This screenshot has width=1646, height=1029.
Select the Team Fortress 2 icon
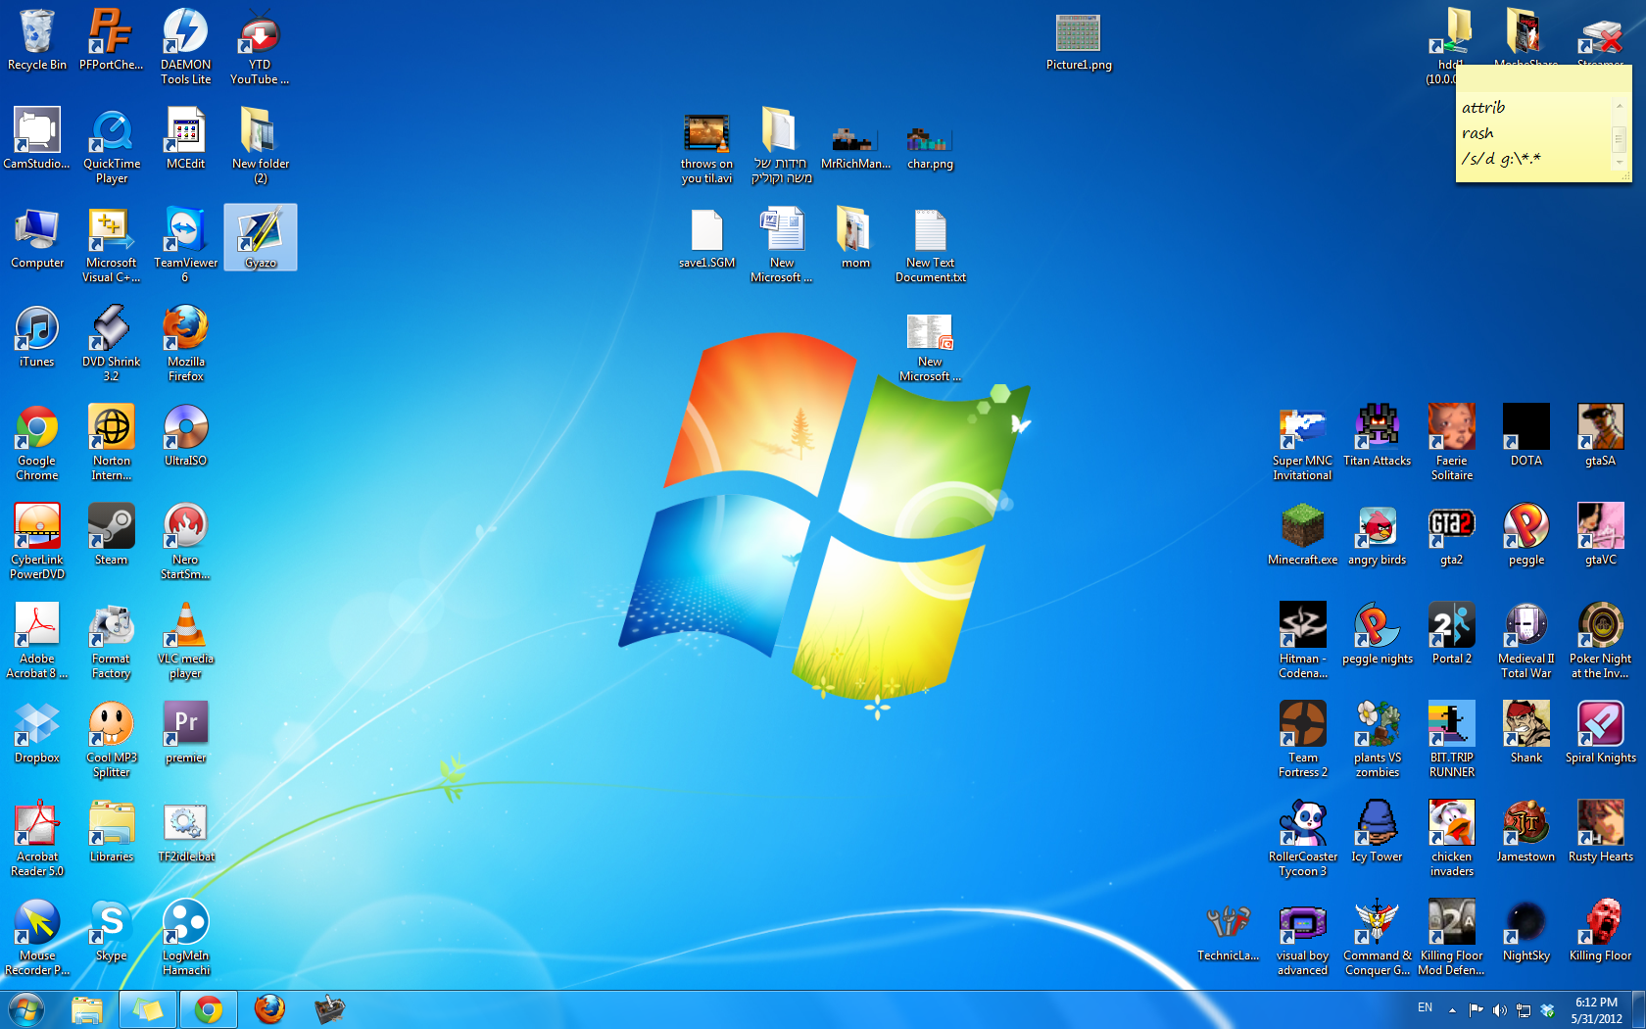coord(1303,740)
